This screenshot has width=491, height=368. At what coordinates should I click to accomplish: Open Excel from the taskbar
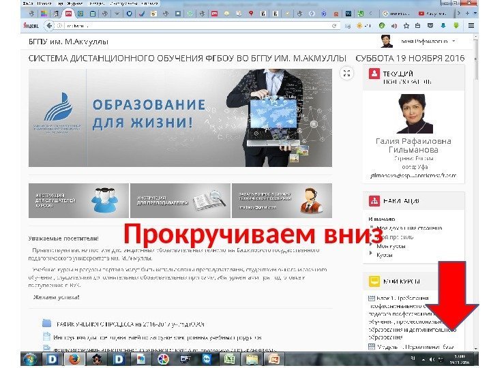pyautogui.click(x=230, y=359)
